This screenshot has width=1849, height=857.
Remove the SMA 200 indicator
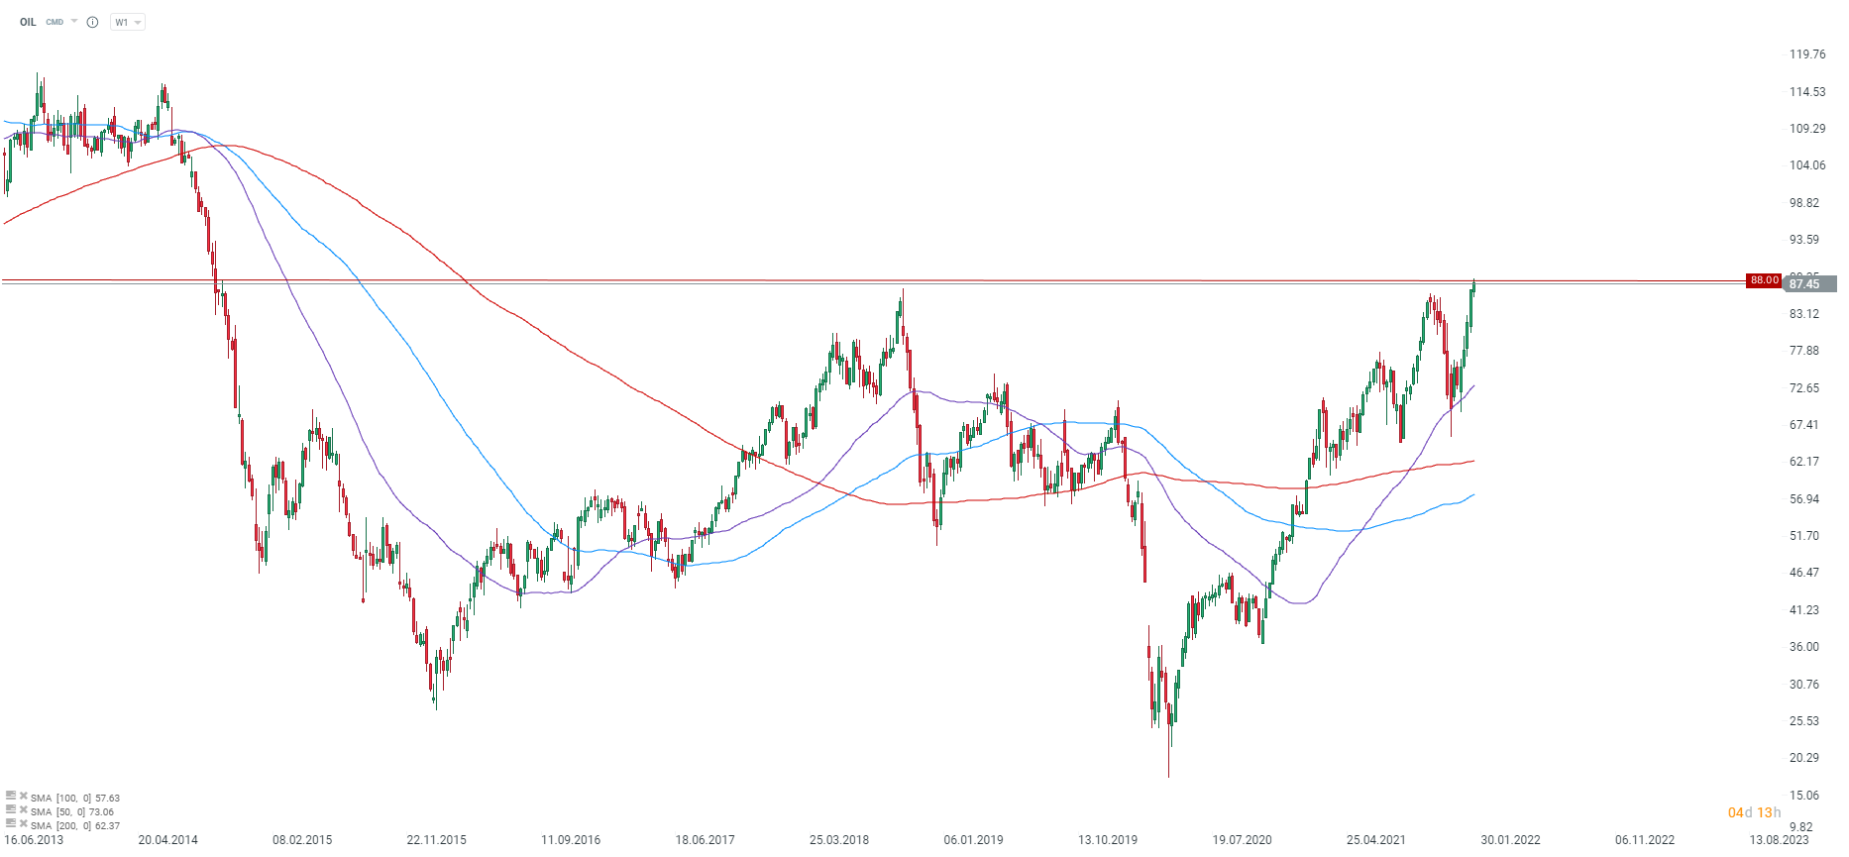click(x=24, y=823)
